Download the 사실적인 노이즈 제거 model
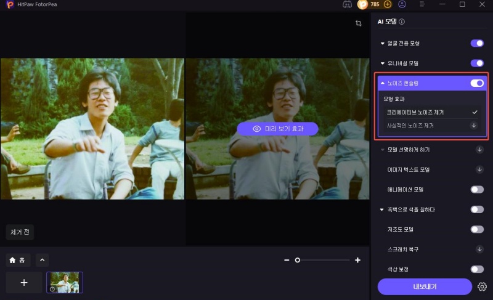 tap(474, 125)
